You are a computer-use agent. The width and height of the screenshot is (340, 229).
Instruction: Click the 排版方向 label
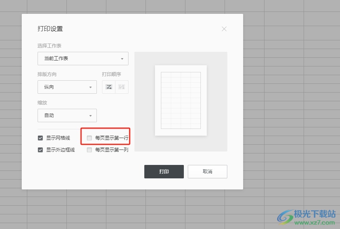47,74
